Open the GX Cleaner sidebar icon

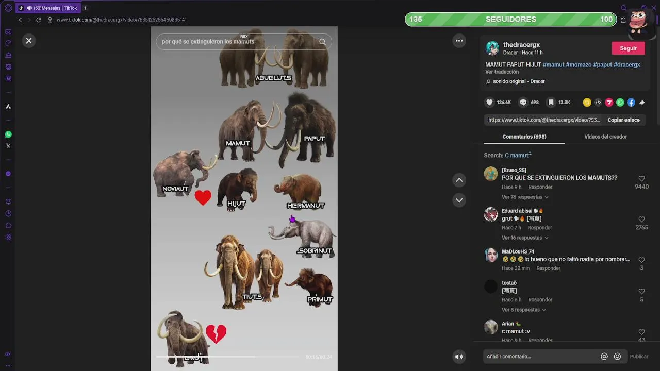pos(8,55)
